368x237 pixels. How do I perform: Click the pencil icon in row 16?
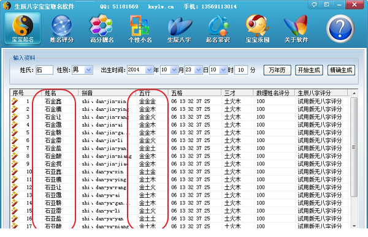tap(15, 219)
